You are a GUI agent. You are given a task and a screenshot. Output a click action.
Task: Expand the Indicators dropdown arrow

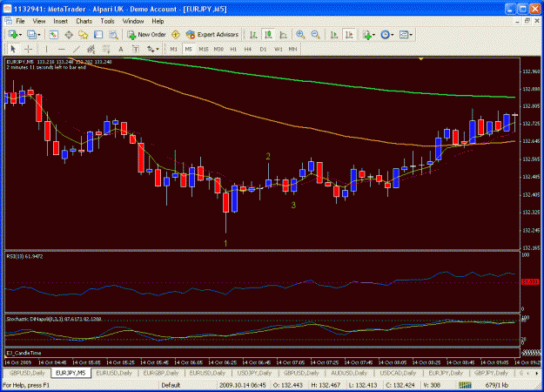pos(373,34)
